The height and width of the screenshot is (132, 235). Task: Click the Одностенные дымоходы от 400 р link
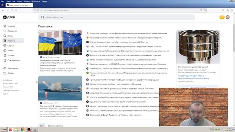coord(194,78)
